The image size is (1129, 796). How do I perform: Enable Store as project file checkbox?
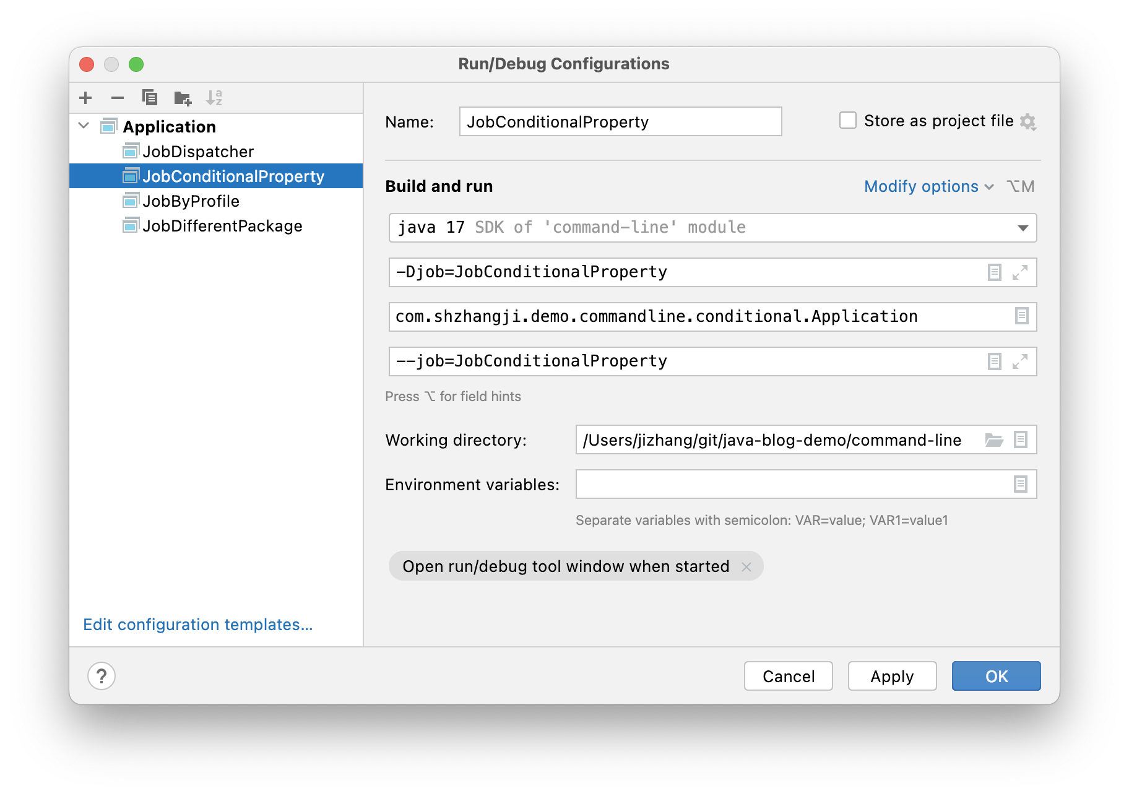[x=848, y=121]
